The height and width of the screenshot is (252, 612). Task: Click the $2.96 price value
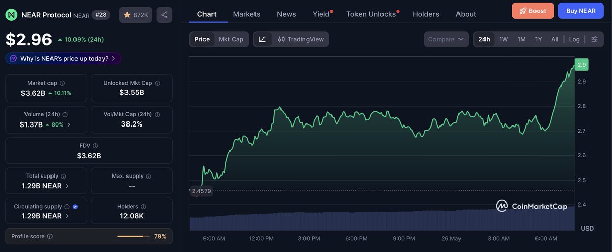29,39
